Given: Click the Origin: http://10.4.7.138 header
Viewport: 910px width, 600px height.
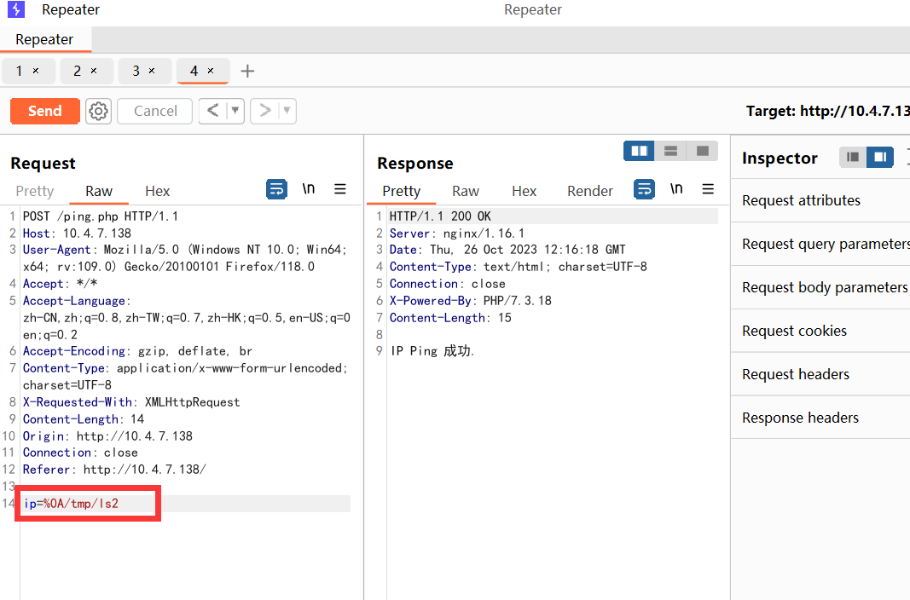Looking at the screenshot, I should pos(107,436).
